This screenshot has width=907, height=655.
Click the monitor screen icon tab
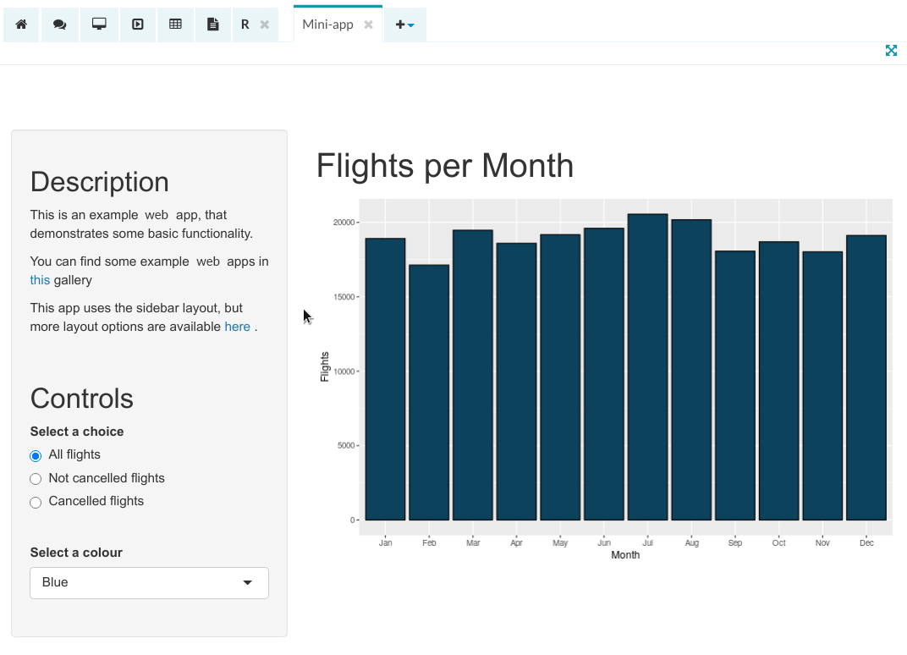coord(99,25)
